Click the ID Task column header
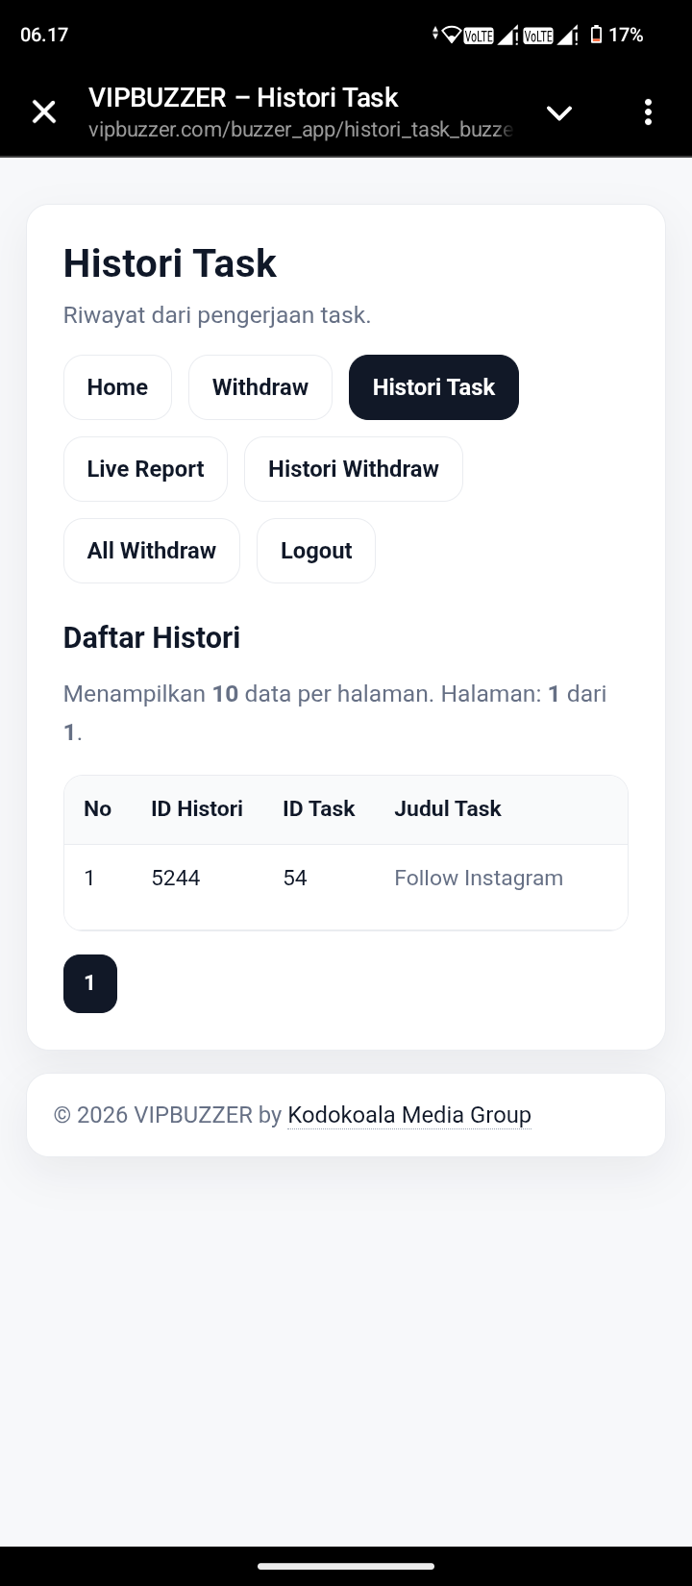 coord(319,809)
